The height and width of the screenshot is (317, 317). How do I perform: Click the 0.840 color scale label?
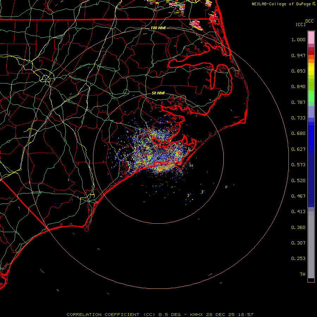click(x=298, y=87)
